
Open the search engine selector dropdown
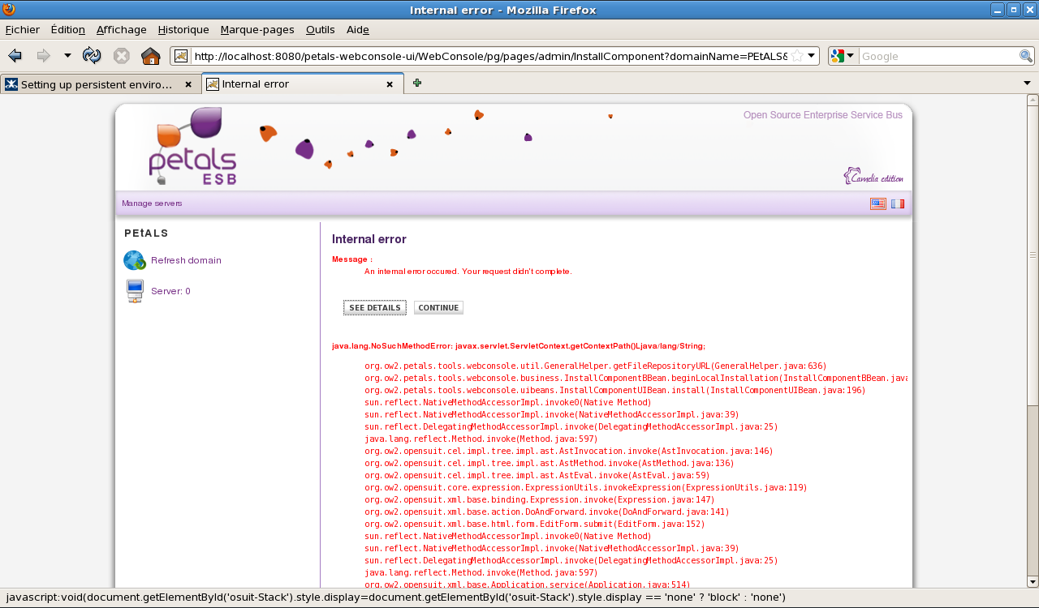click(x=843, y=56)
